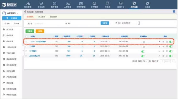This screenshot has height=99, width=178.
Task: Edit the 充3000抵100 coupon with pencil icon
Action: (159, 56)
